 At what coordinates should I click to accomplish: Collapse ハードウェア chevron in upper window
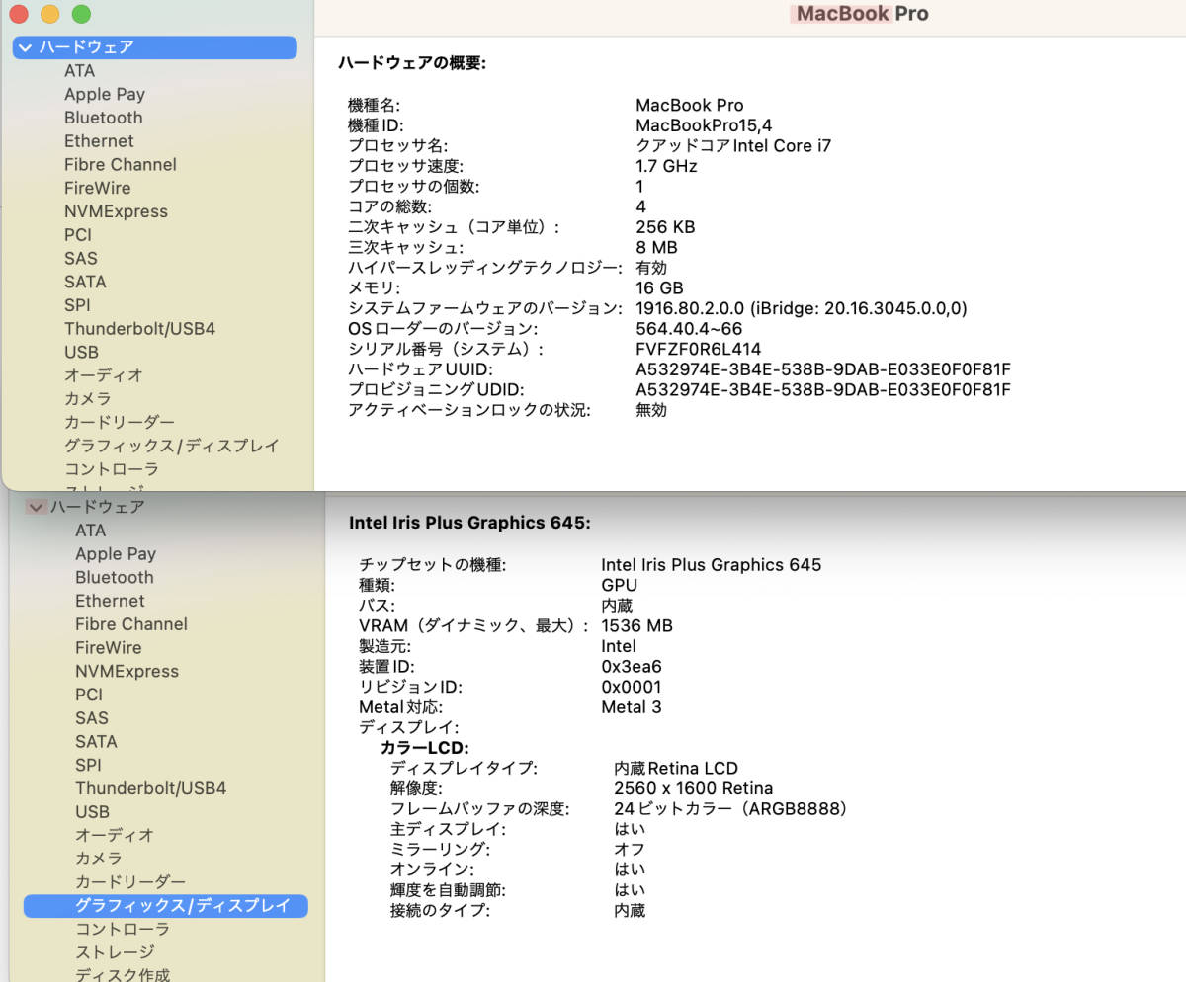[25, 47]
